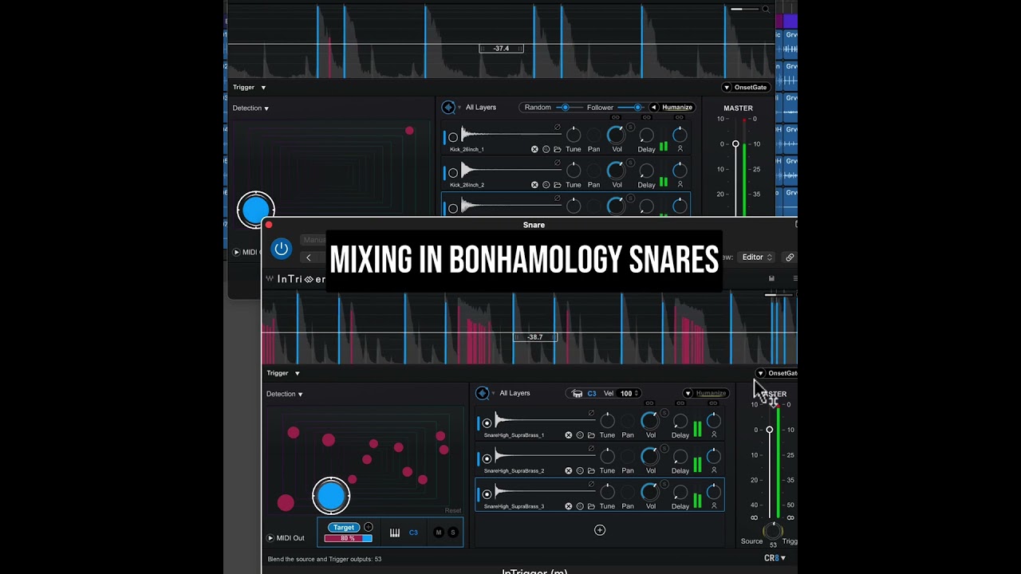The width and height of the screenshot is (1021, 574).
Task: Click the Delay knob of SnareHigh_SupraBrass_3
Action: click(680, 493)
